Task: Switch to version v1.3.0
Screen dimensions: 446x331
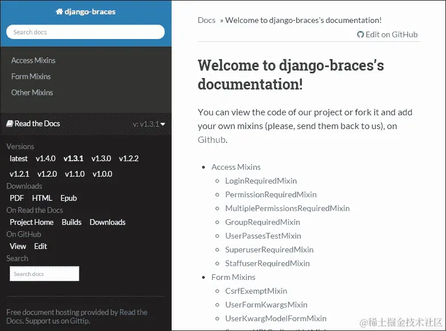Action: click(x=101, y=158)
